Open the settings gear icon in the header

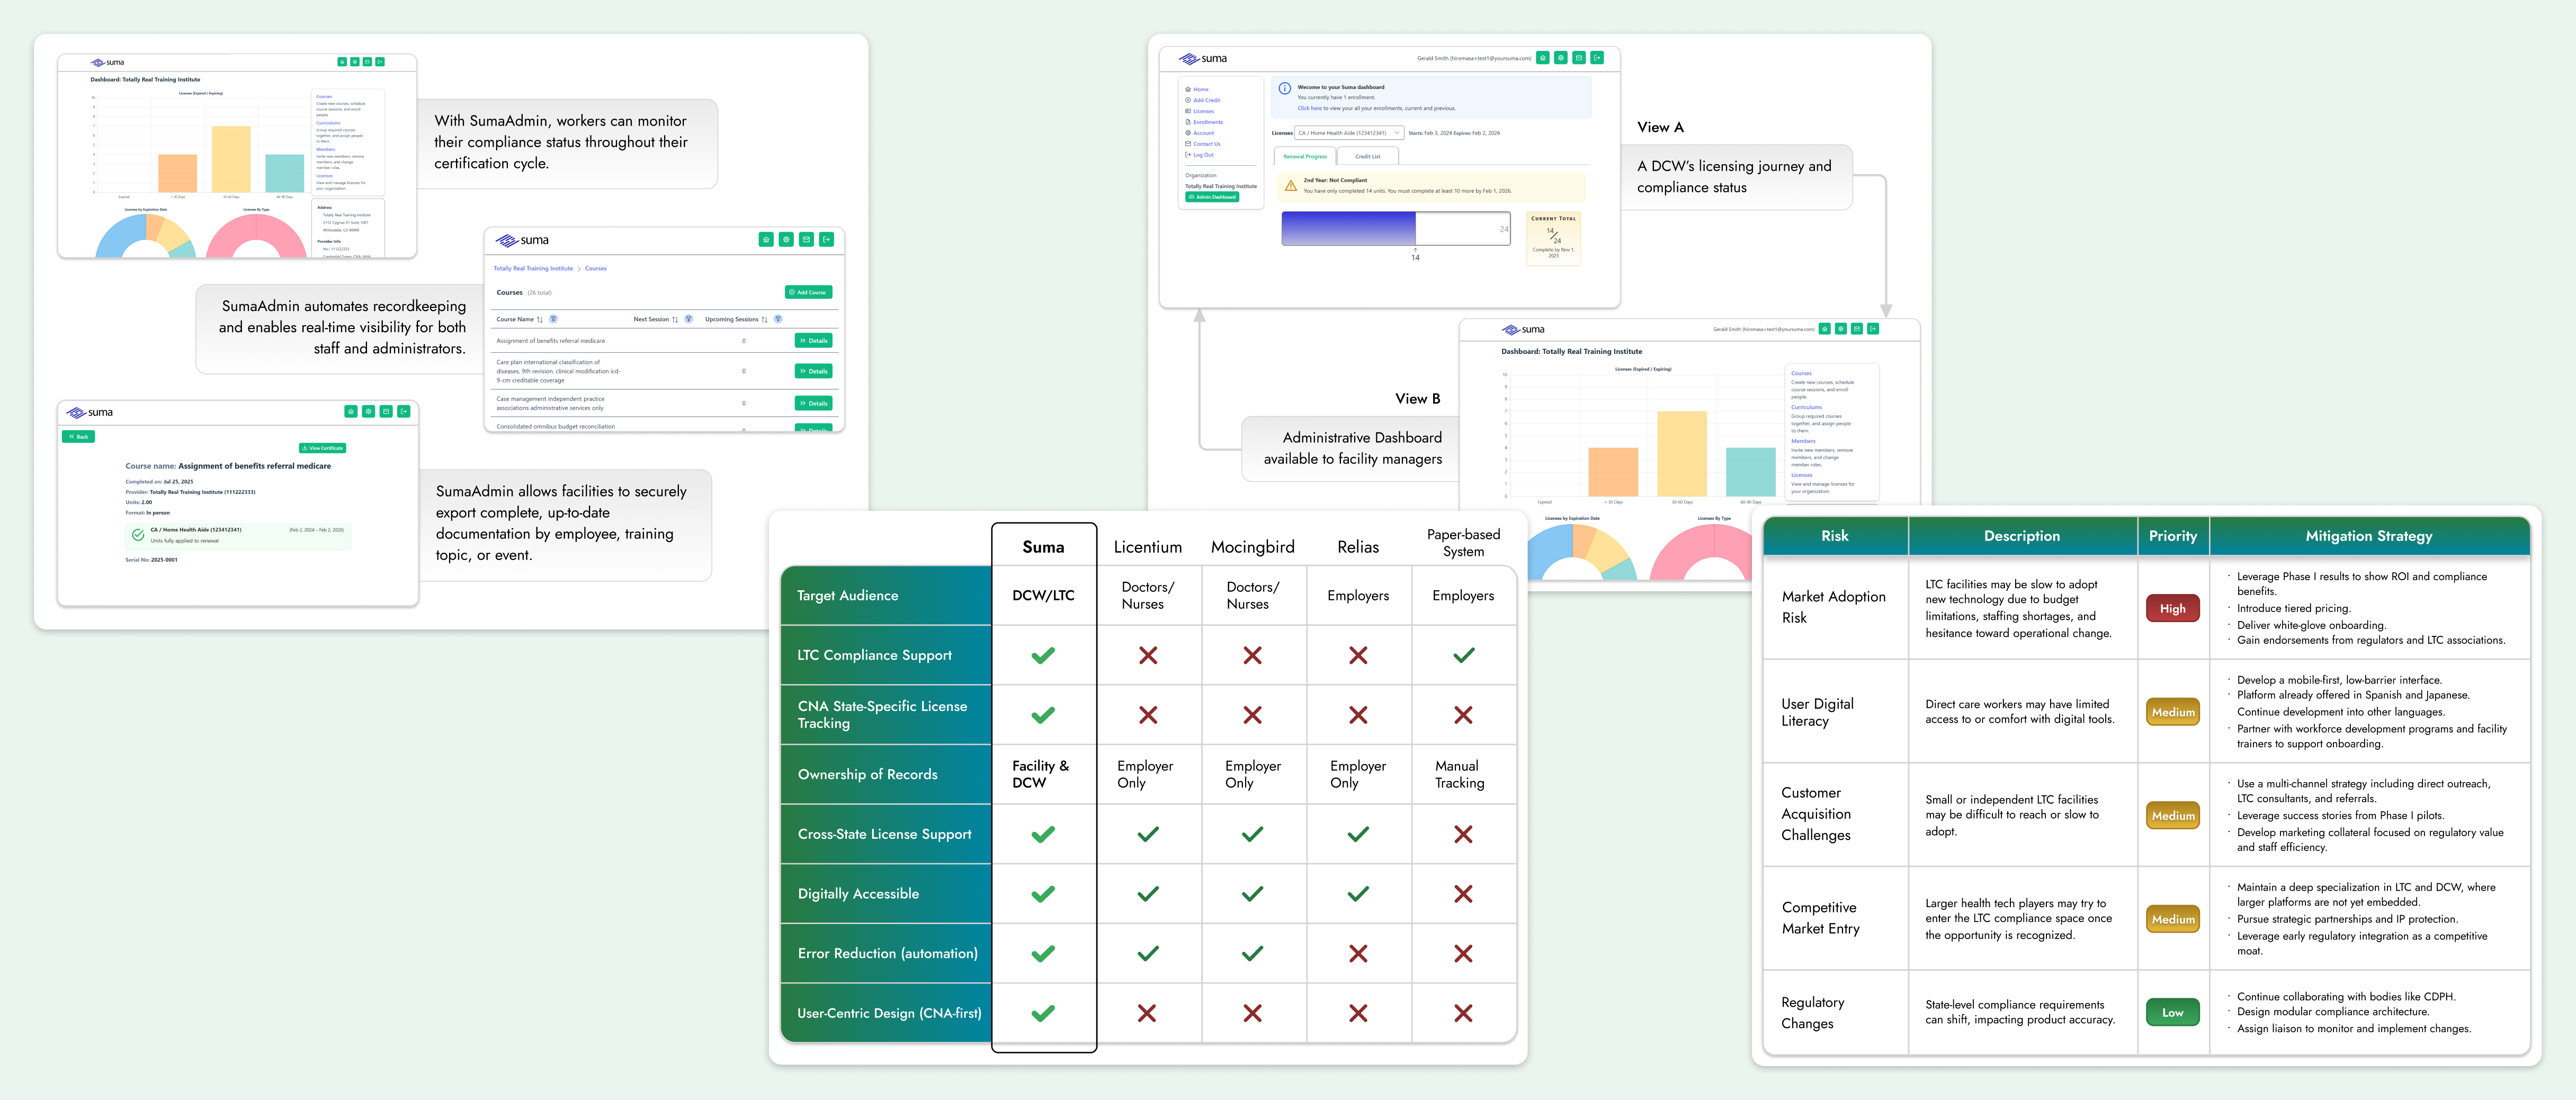1561,58
